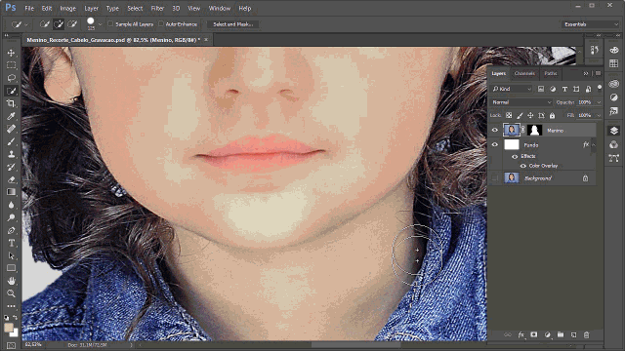Select the Rectangle shape tool
The width and height of the screenshot is (625, 351).
coord(11,268)
